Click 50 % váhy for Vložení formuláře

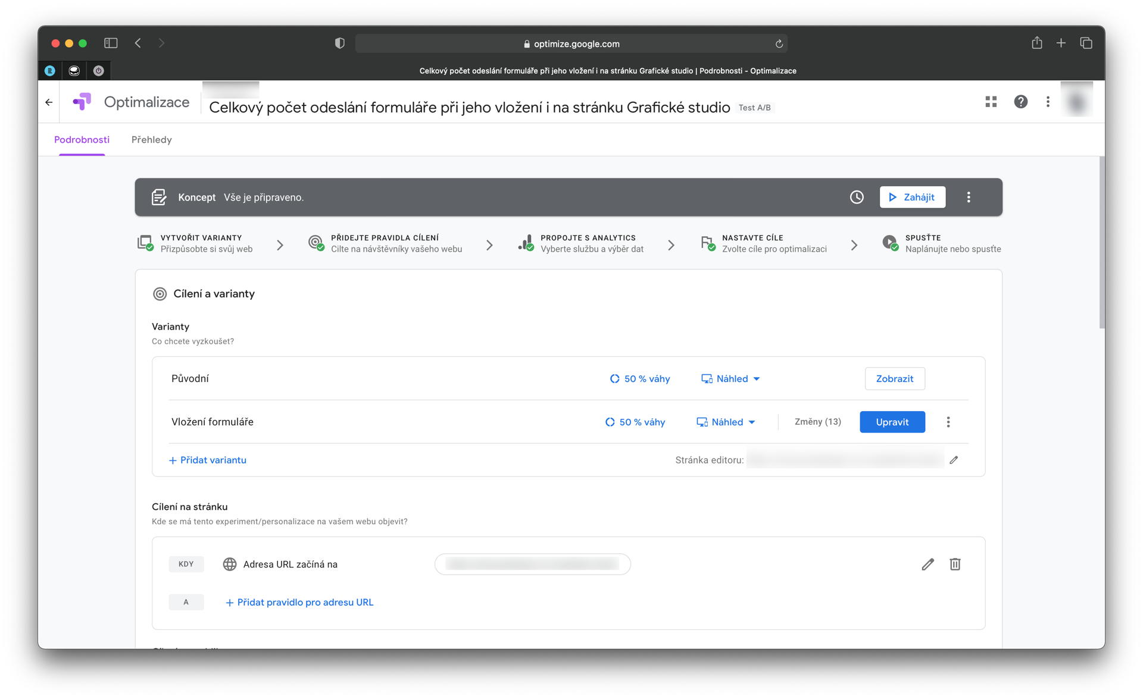(x=635, y=422)
